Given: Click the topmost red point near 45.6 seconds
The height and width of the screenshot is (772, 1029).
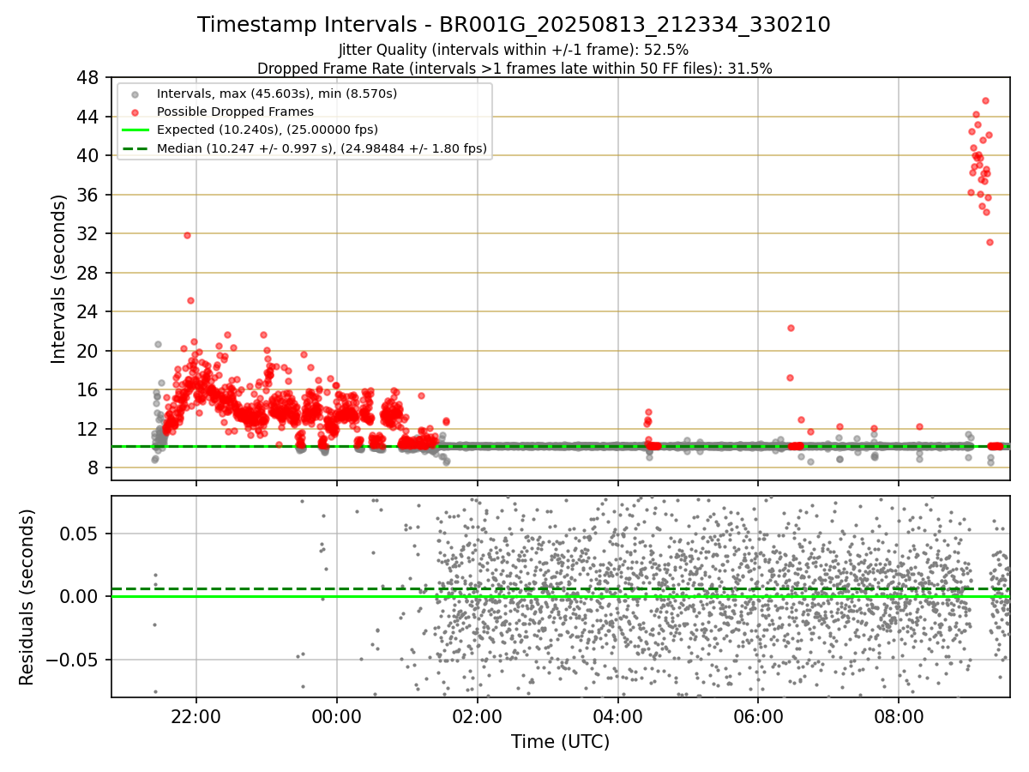Looking at the screenshot, I should [x=985, y=100].
